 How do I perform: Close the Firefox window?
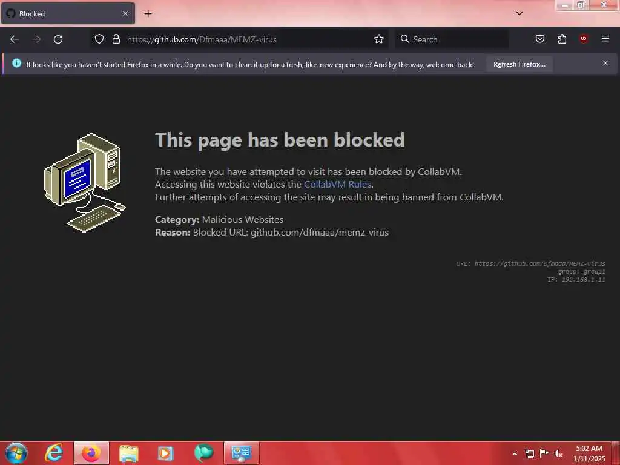[604, 5]
